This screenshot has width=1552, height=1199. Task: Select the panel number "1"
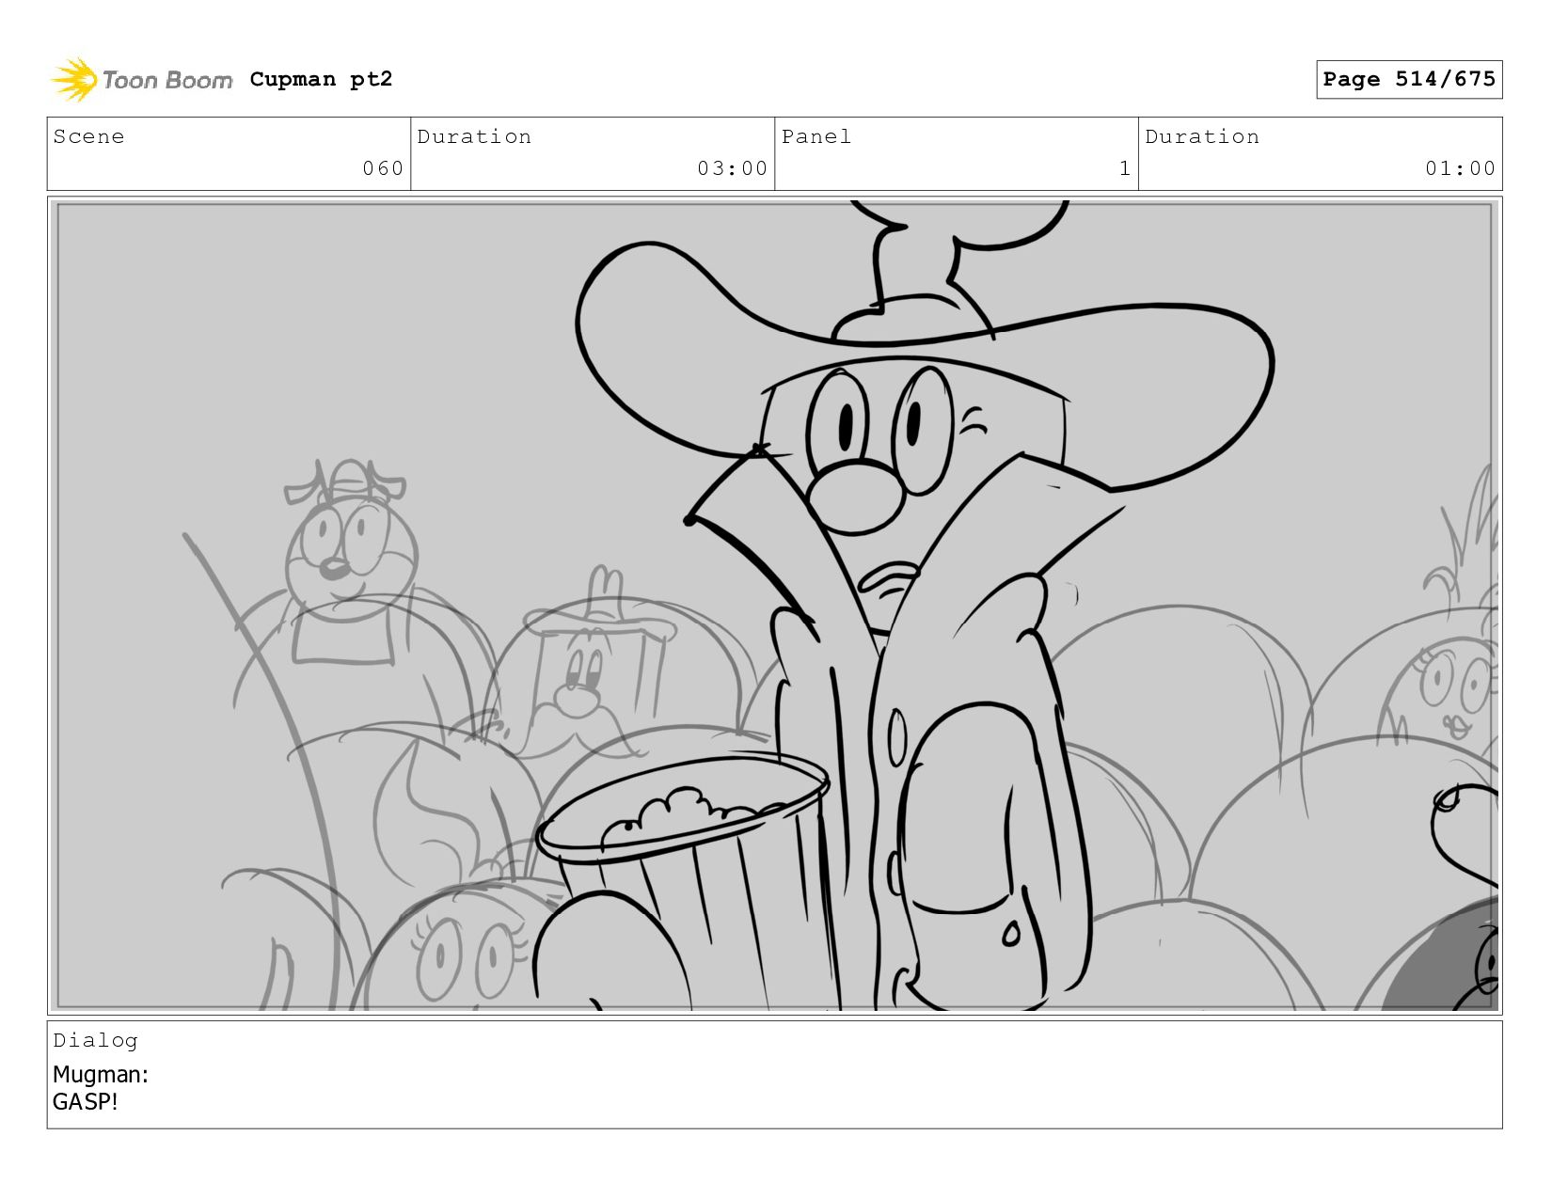click(x=1125, y=168)
